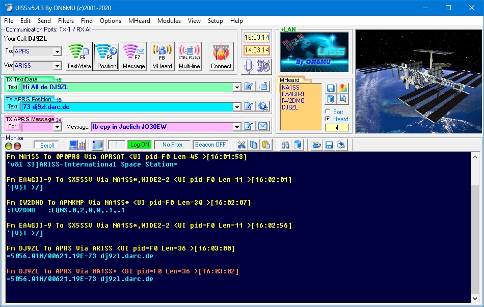Edit TX Text/Data with the pencil icon

[x=249, y=87]
